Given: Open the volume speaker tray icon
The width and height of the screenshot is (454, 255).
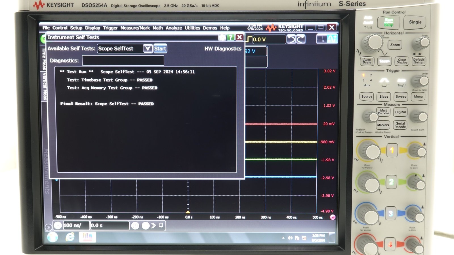Looking at the screenshot, I should tap(290, 238).
